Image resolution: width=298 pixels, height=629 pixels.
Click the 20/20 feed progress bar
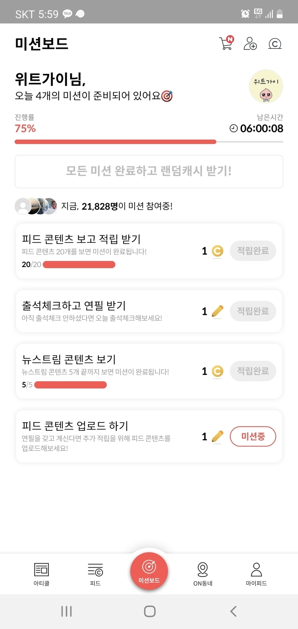pyautogui.click(x=79, y=265)
